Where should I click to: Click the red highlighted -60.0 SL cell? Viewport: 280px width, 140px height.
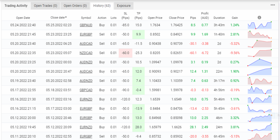point(126,53)
